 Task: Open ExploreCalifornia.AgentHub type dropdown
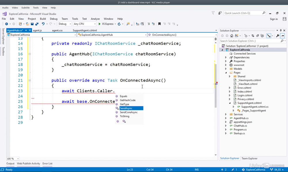click(112, 35)
